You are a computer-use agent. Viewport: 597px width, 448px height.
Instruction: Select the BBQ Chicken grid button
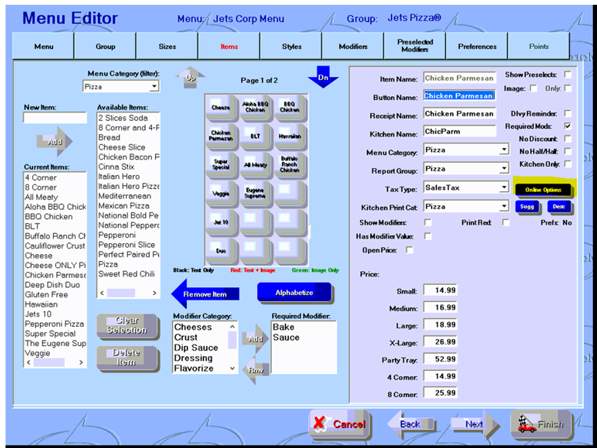[x=290, y=107]
